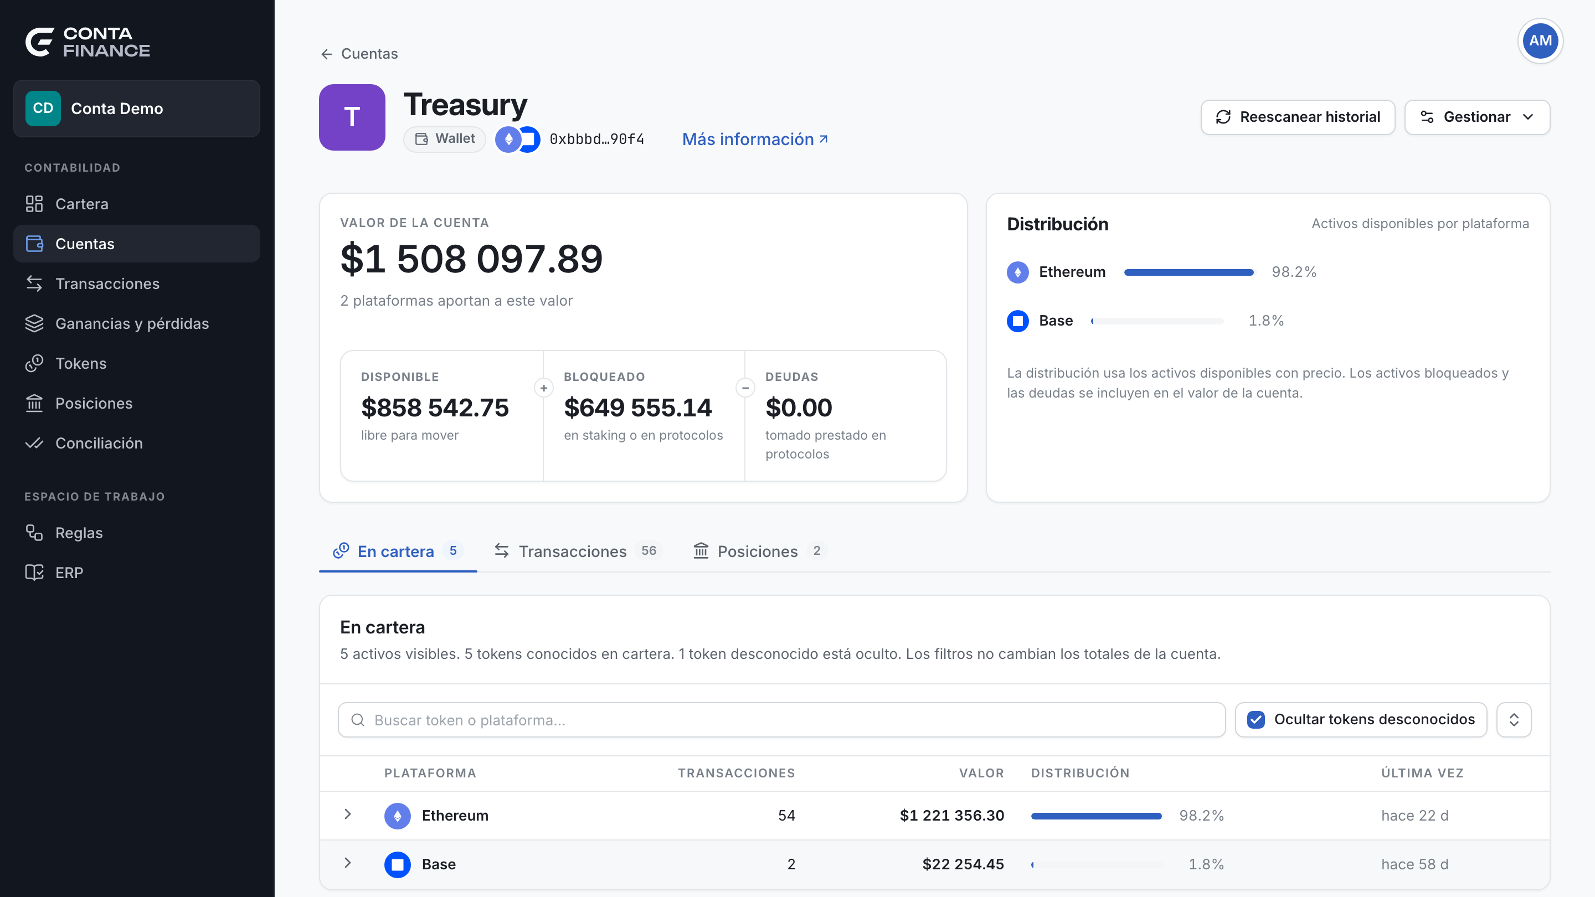This screenshot has height=897, width=1595.
Task: Go back to Cuentas
Action: (x=359, y=54)
